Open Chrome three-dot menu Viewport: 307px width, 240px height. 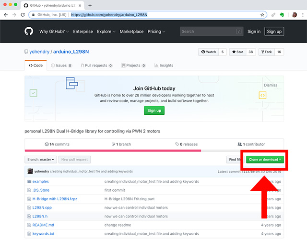point(302,15)
